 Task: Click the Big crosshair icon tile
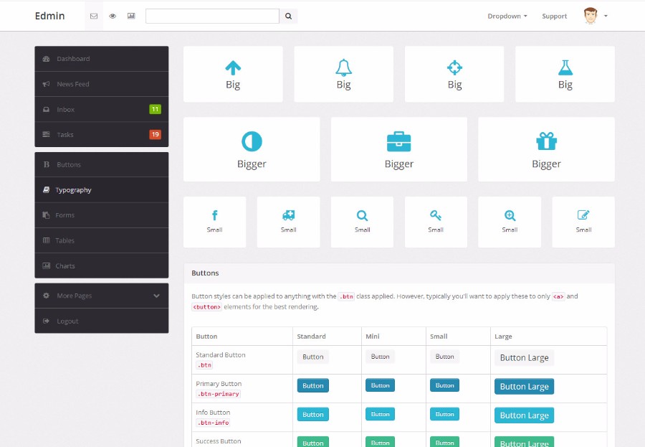454,74
